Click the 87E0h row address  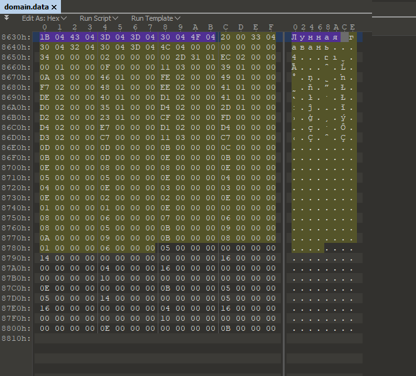[x=16, y=308]
